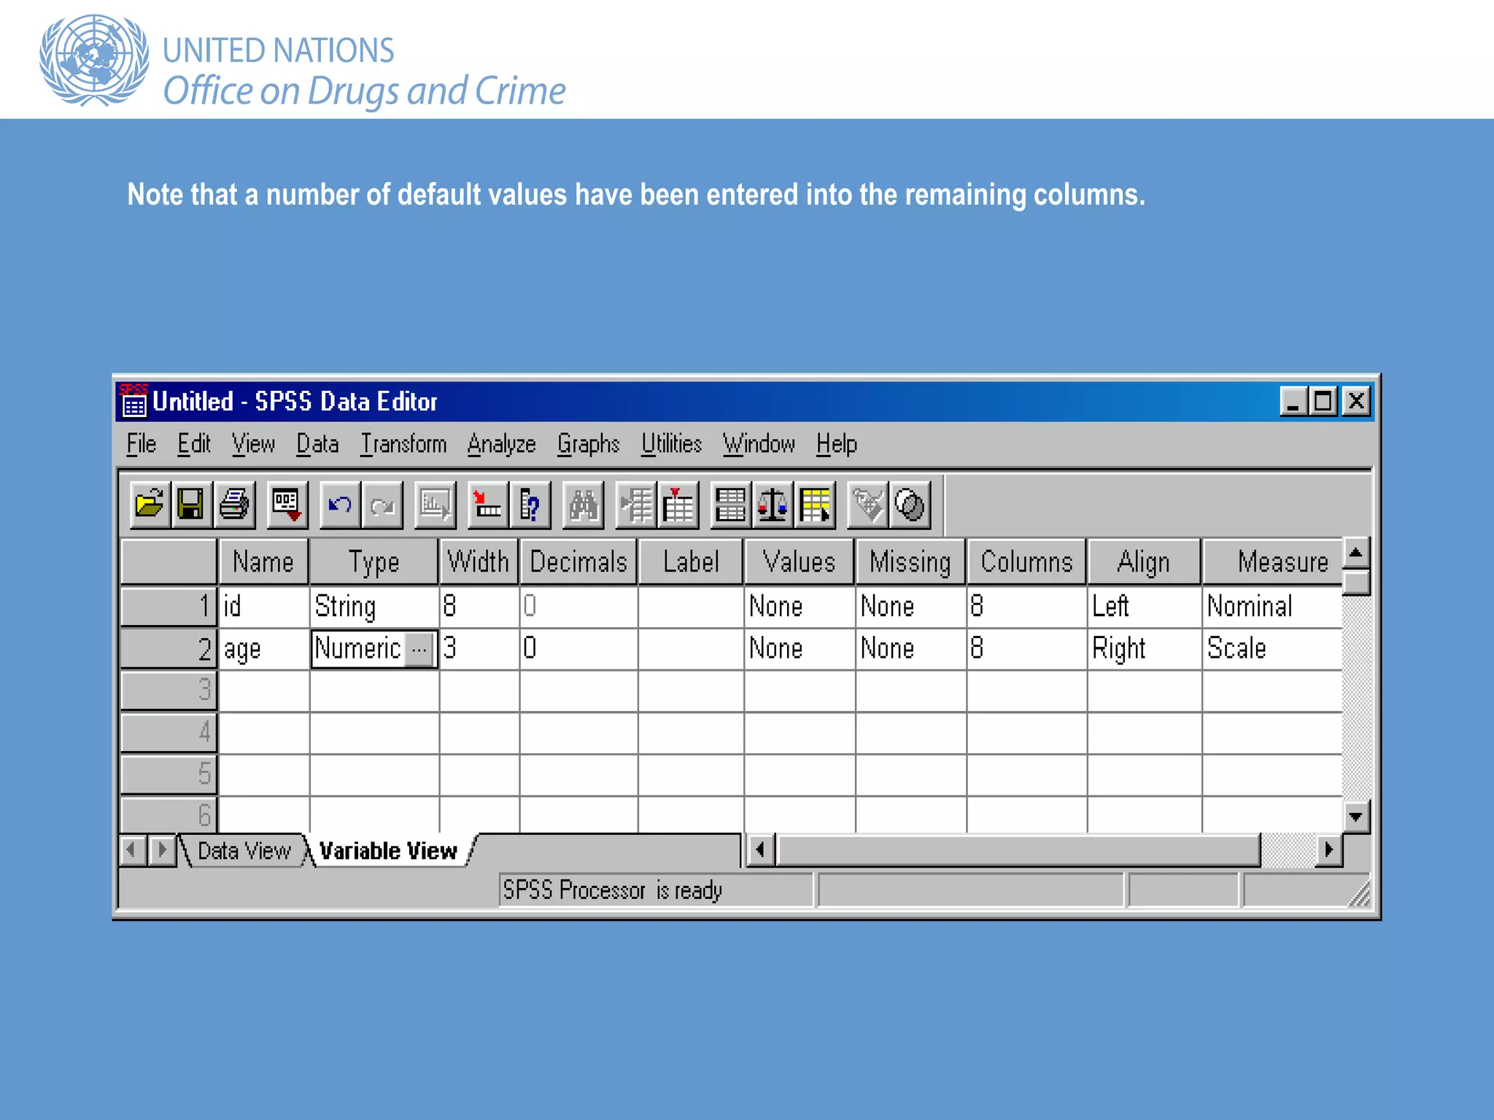1494x1120 pixels.
Task: Click the Go to Chart icon
Action: point(436,505)
